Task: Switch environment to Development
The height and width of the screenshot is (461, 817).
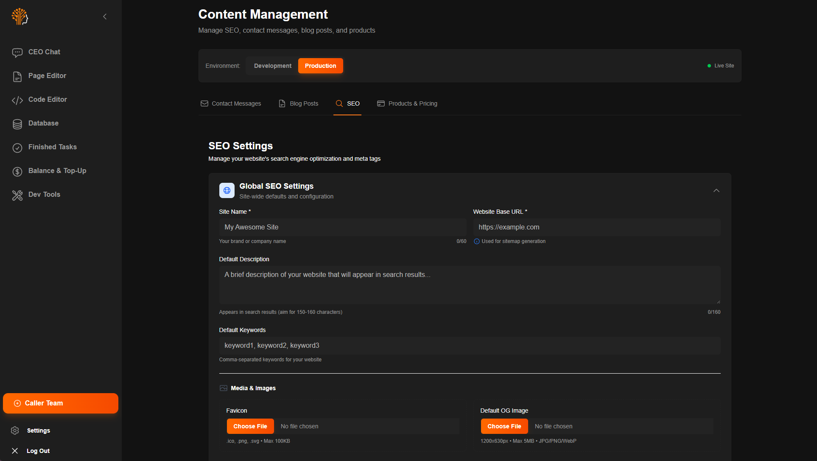Action: (272, 66)
